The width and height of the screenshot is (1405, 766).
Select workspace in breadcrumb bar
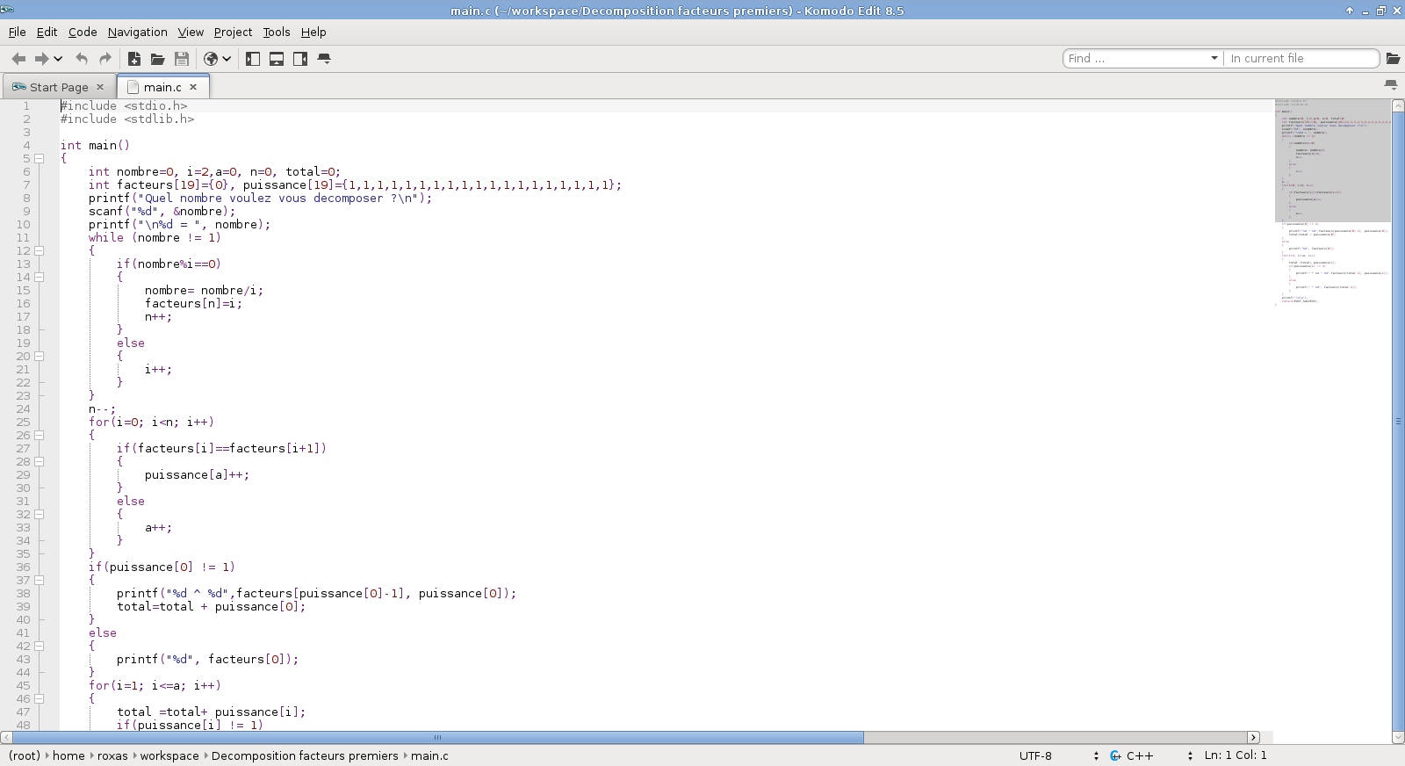click(x=169, y=755)
